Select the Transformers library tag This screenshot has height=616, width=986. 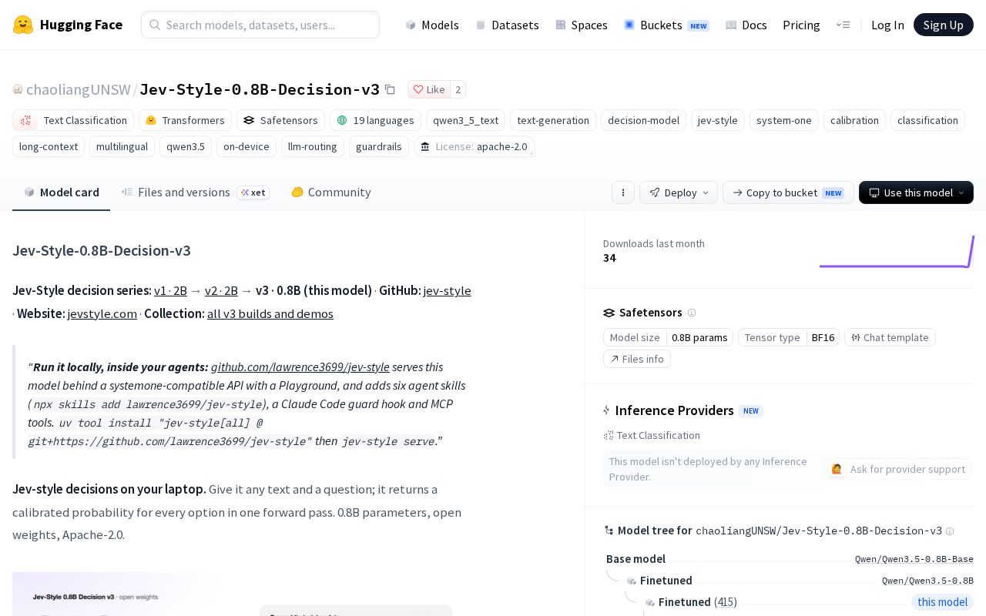click(x=185, y=120)
